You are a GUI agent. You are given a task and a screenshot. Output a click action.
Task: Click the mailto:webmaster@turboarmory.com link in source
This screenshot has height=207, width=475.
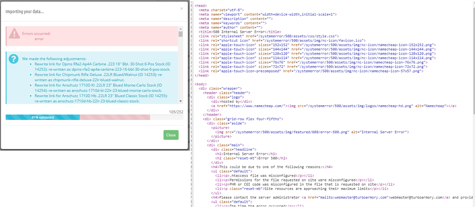354,198
